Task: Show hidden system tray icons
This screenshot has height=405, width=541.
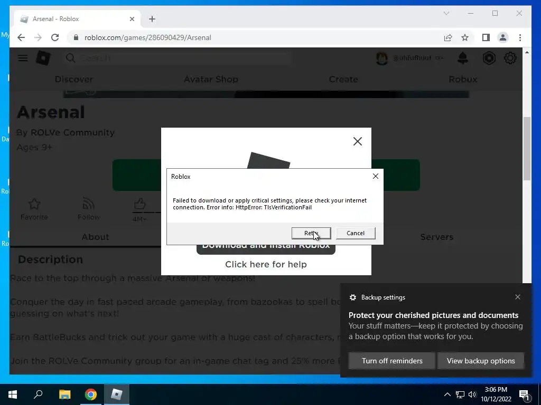Action: 447,394
